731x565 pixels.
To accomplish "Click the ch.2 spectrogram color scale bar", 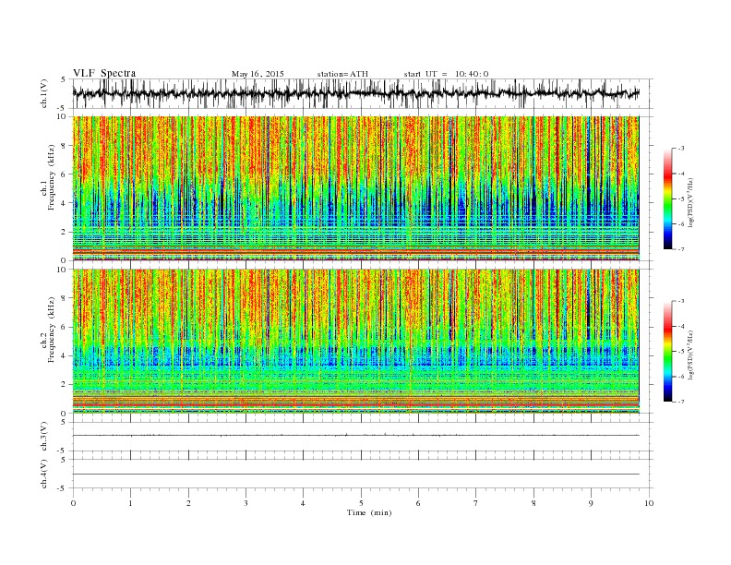I will [x=667, y=351].
